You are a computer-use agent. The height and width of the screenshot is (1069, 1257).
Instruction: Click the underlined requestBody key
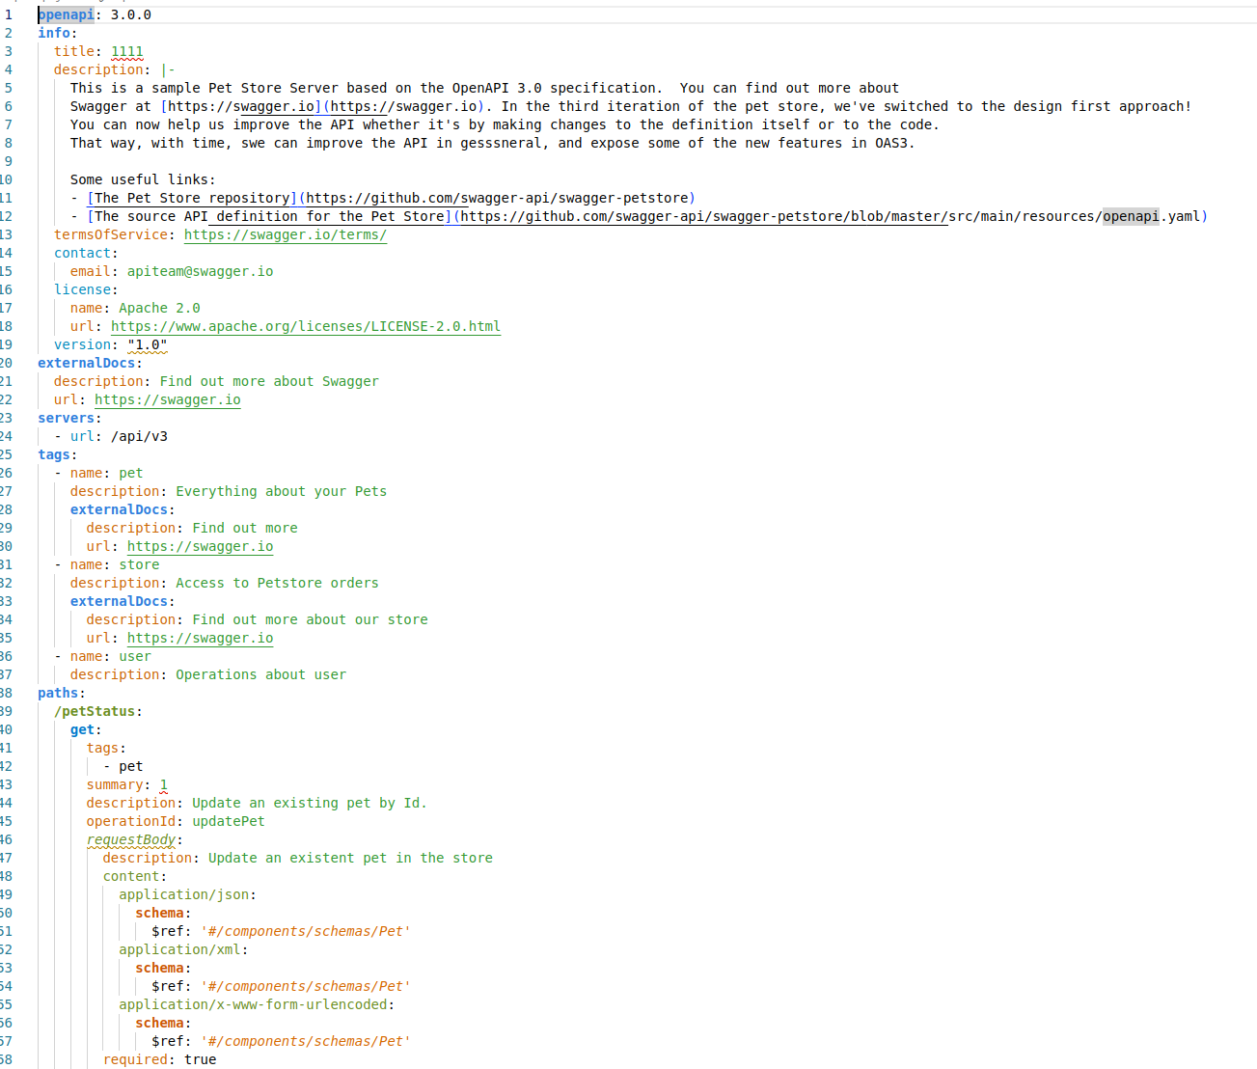[x=131, y=839]
